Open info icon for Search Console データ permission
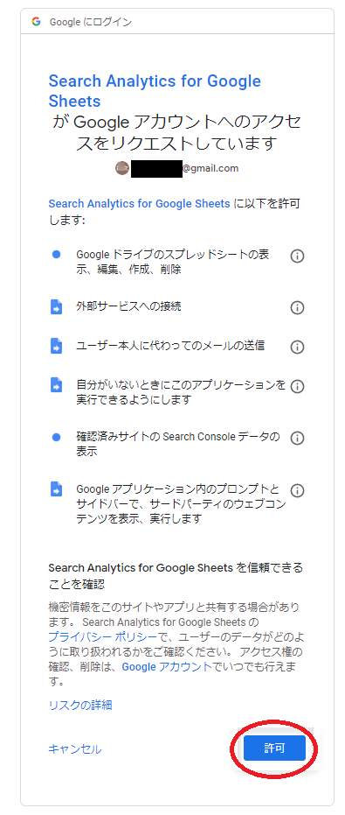 click(x=297, y=439)
